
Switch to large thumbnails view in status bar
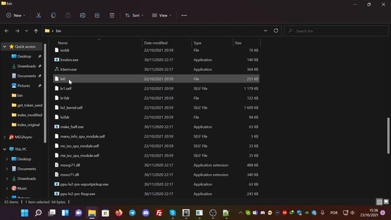pos(386,202)
